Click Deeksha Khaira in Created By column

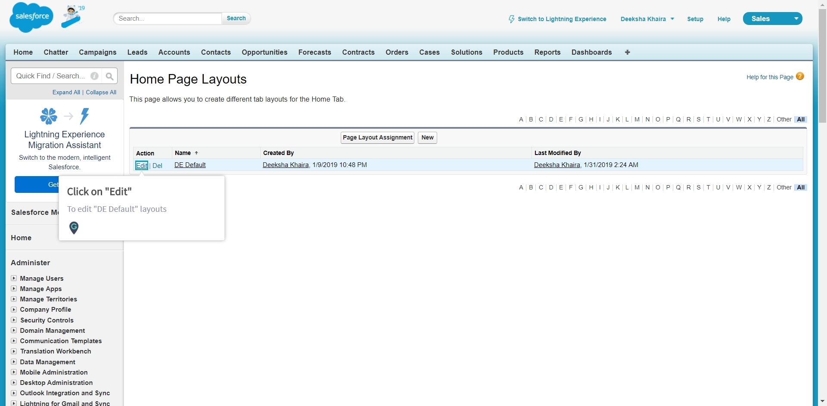click(x=286, y=165)
